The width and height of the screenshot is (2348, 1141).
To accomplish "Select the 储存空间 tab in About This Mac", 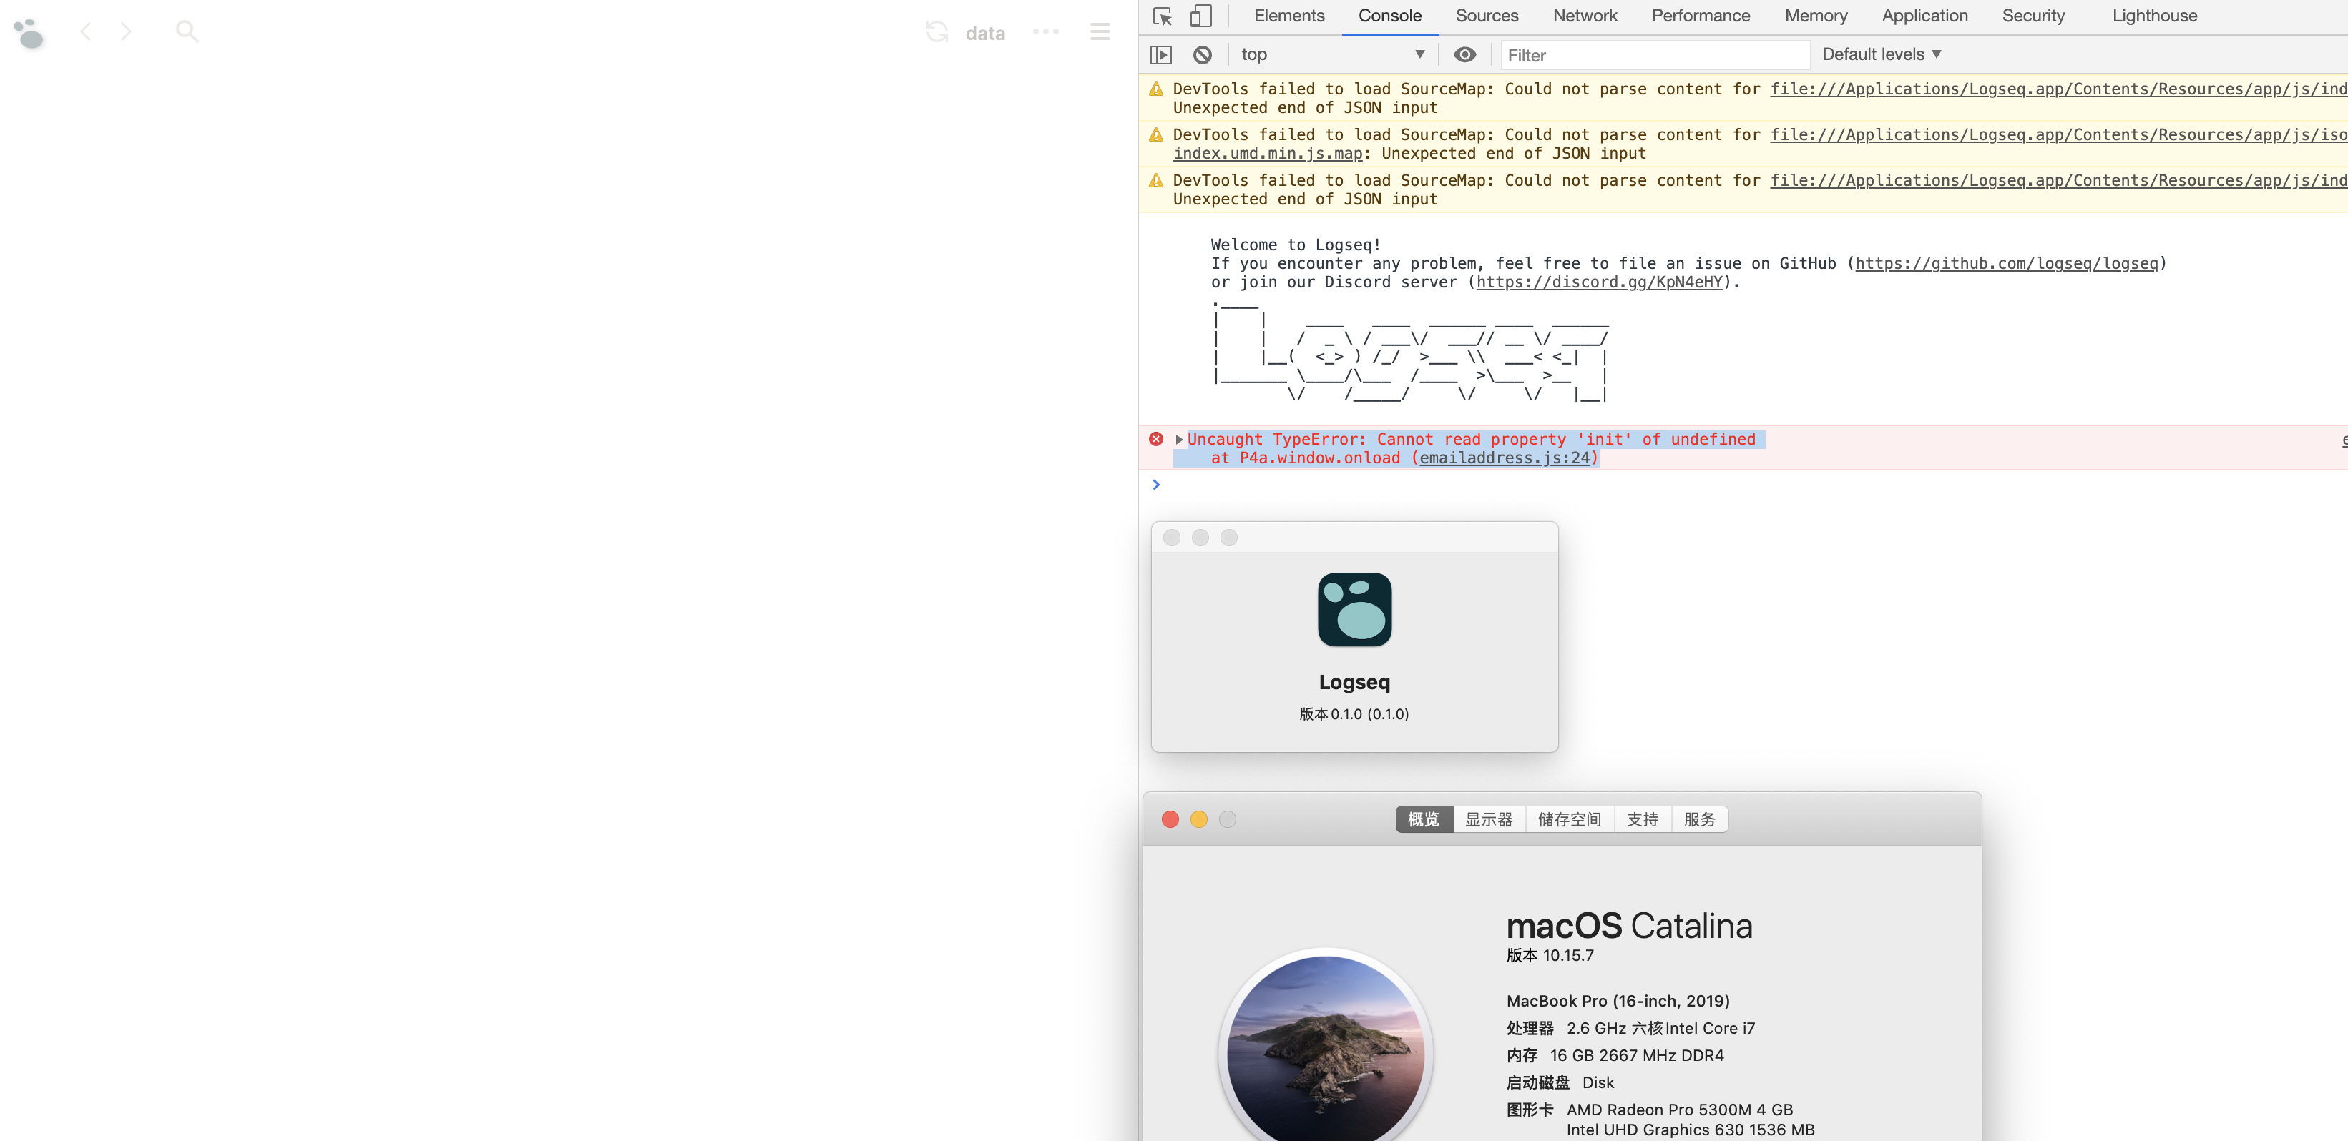I will point(1569,819).
